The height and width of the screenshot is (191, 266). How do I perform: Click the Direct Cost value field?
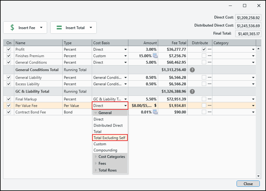(248, 18)
